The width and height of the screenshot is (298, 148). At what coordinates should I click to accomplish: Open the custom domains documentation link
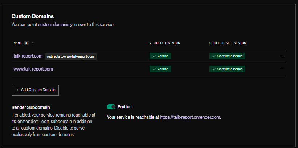click(x=54, y=25)
